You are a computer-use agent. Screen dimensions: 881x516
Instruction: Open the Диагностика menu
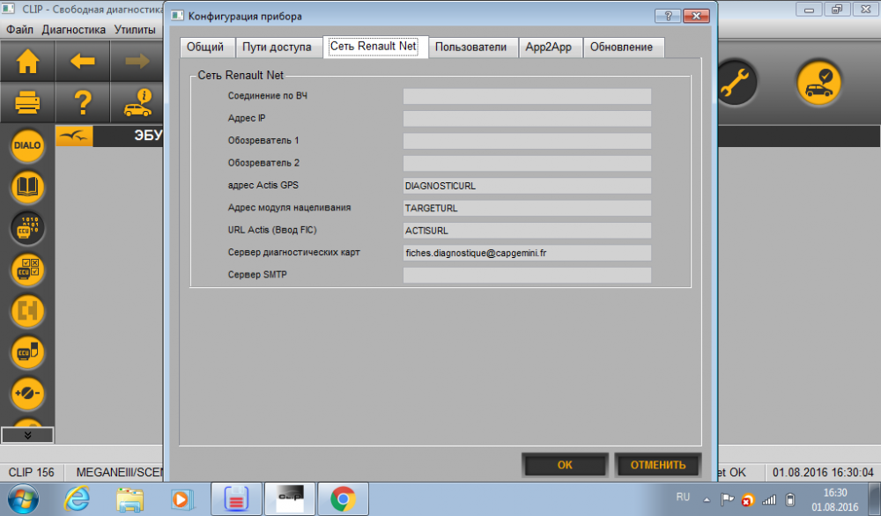click(74, 30)
